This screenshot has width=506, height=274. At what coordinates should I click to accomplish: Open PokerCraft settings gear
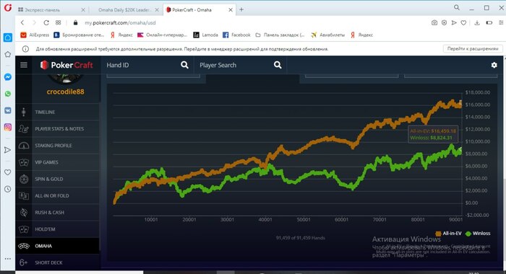tap(494, 65)
